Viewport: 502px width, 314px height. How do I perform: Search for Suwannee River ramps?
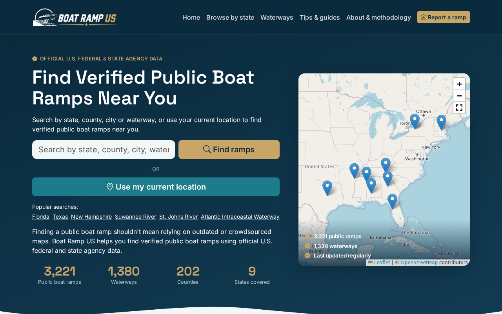click(x=135, y=217)
